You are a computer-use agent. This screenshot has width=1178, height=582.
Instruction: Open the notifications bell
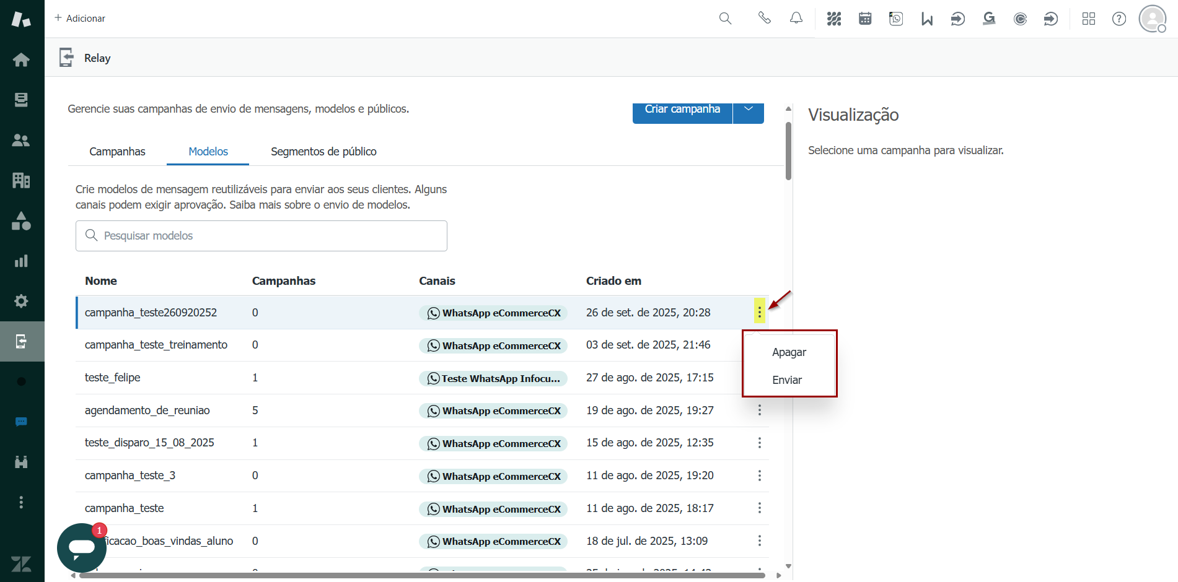pos(796,19)
